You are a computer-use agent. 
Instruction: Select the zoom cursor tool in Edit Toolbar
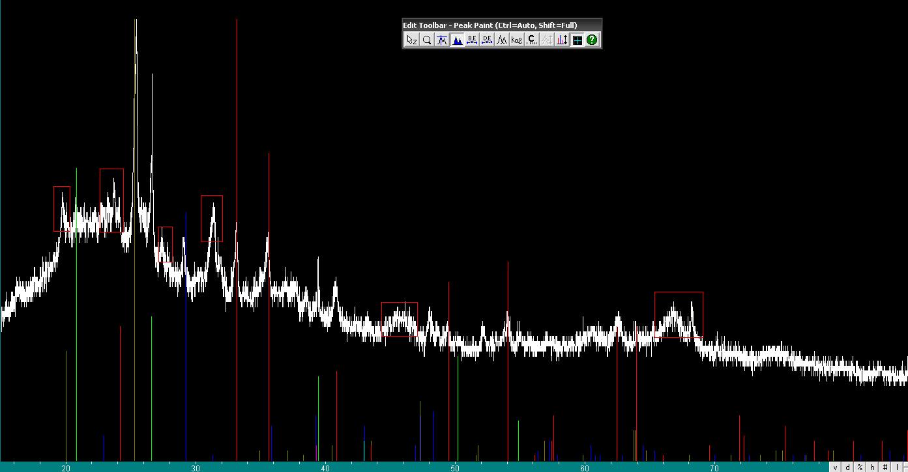411,40
